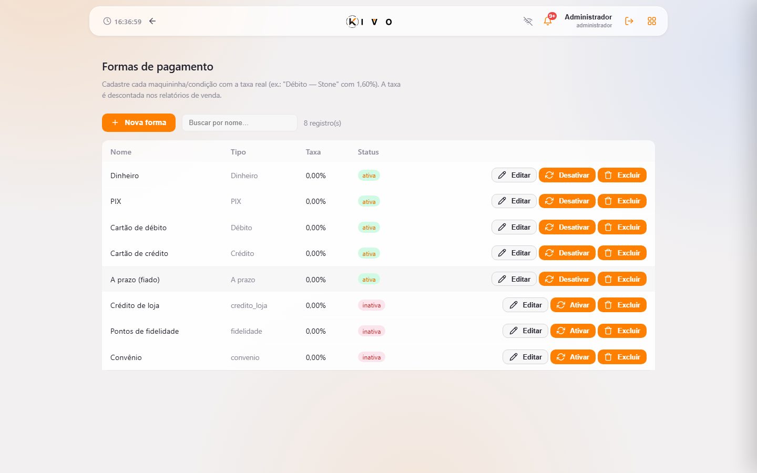Select the Taxa column header
This screenshot has width=757, height=473.
[x=313, y=152]
